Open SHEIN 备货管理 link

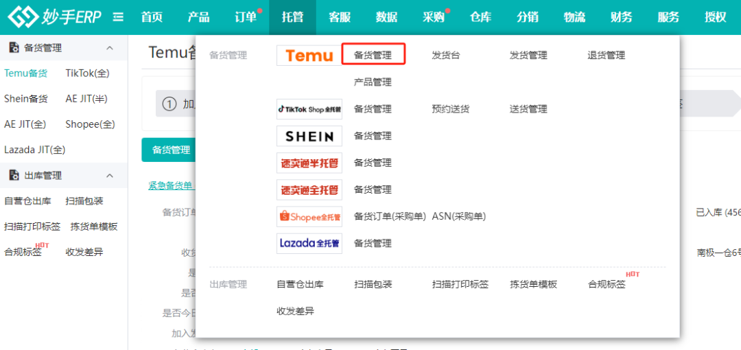click(373, 136)
